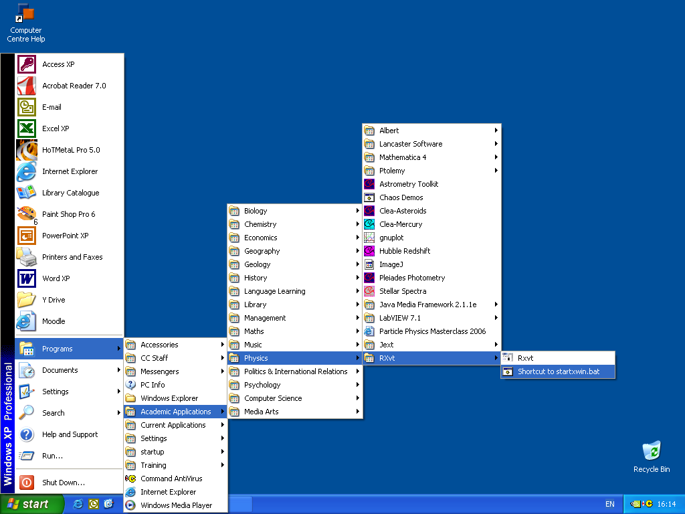Click the Access XP key icon
This screenshot has height=514, width=685.
coord(27,64)
